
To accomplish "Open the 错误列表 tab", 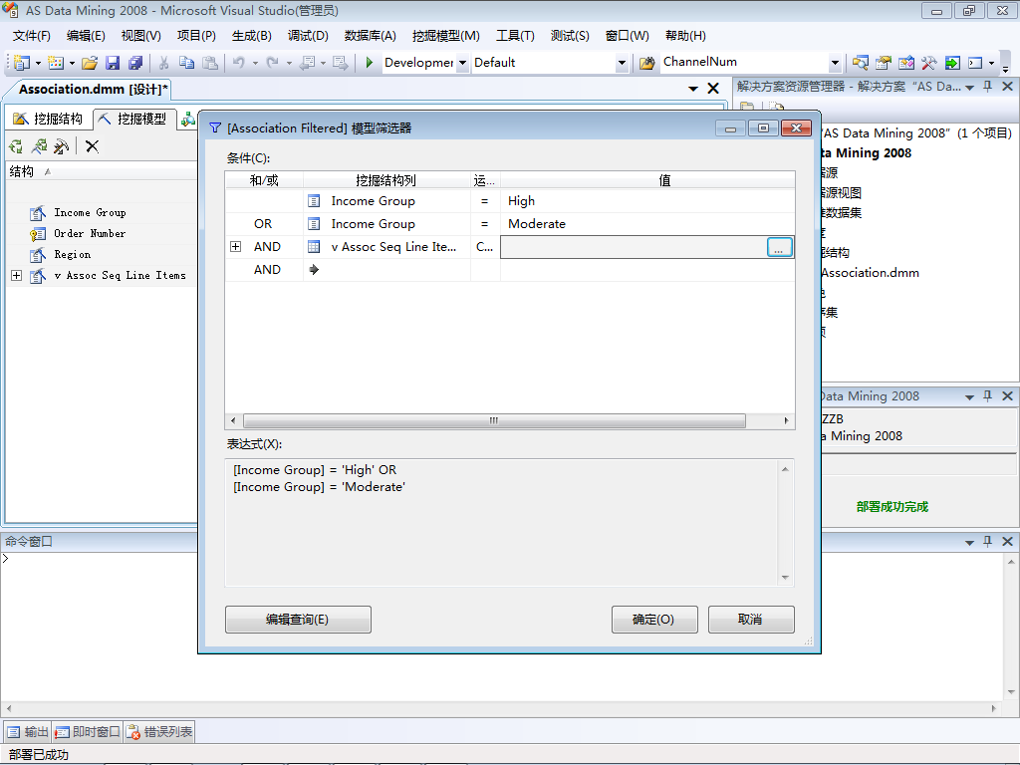I will click(160, 732).
